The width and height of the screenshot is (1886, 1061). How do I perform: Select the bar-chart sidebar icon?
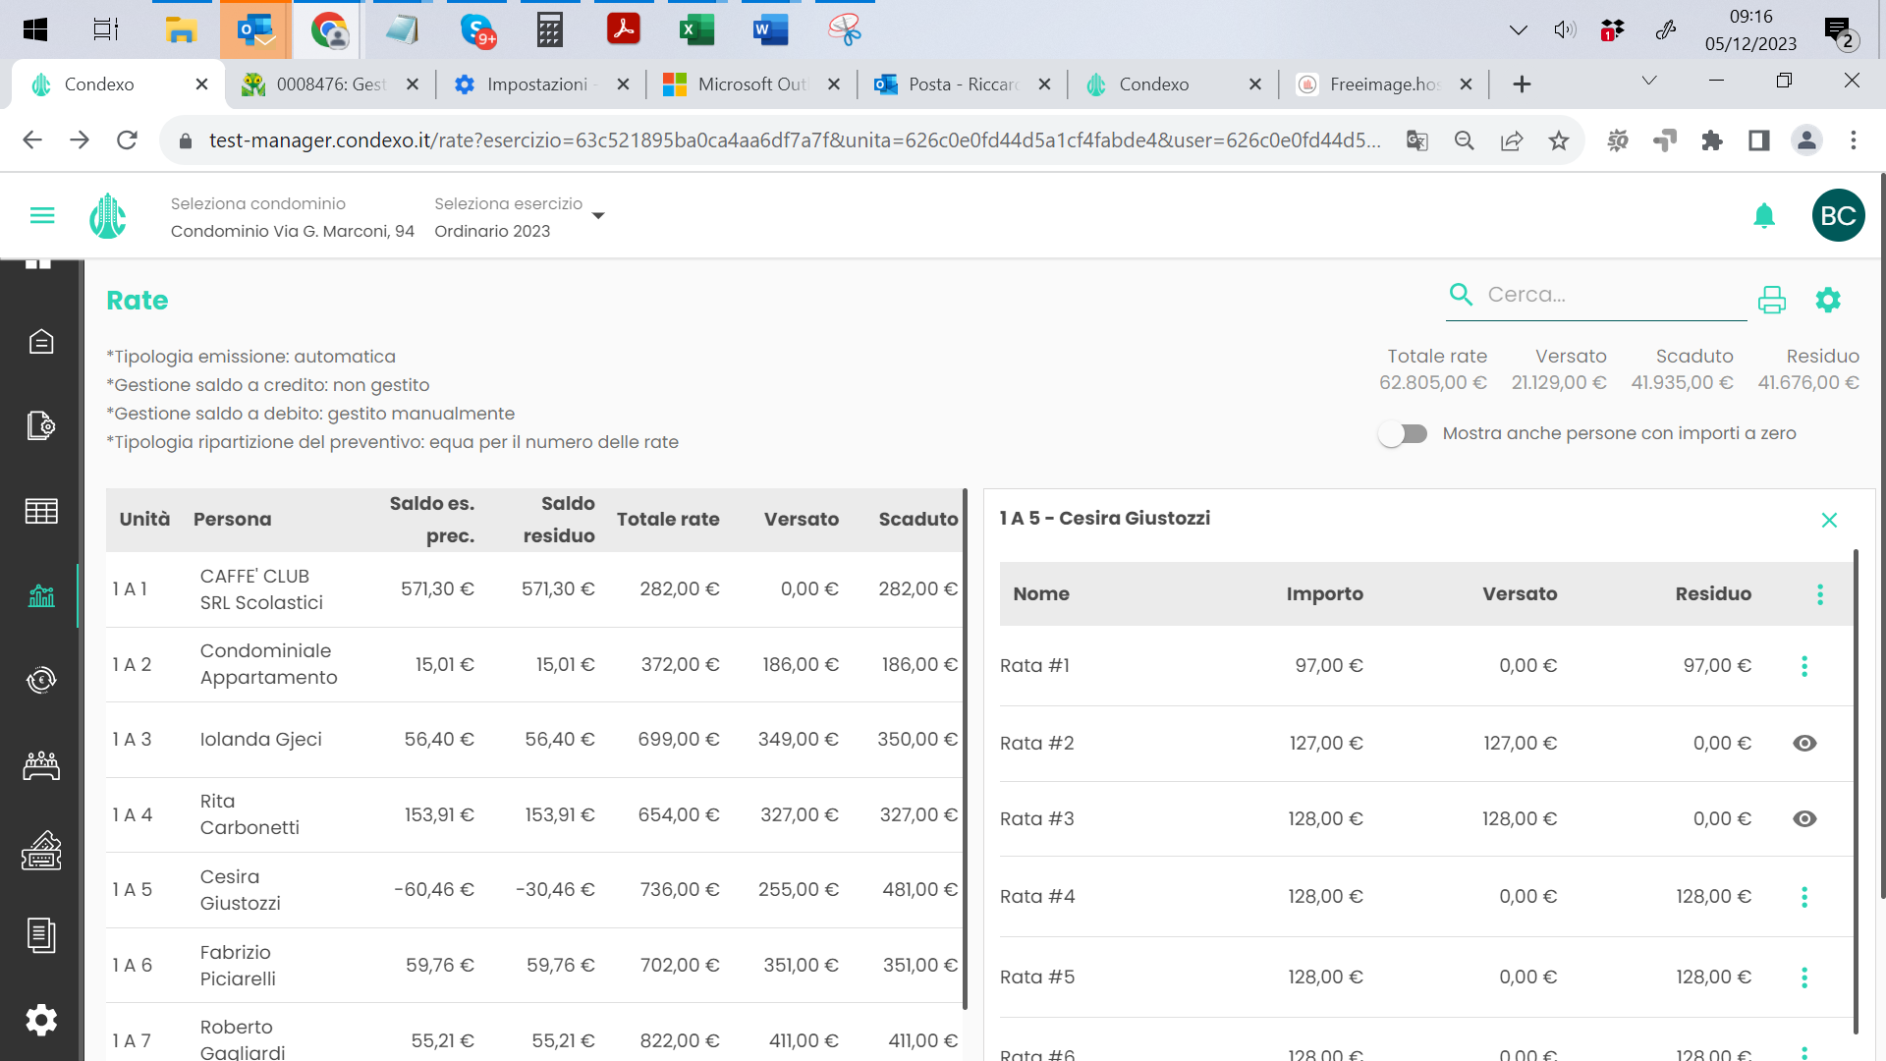pyautogui.click(x=41, y=595)
